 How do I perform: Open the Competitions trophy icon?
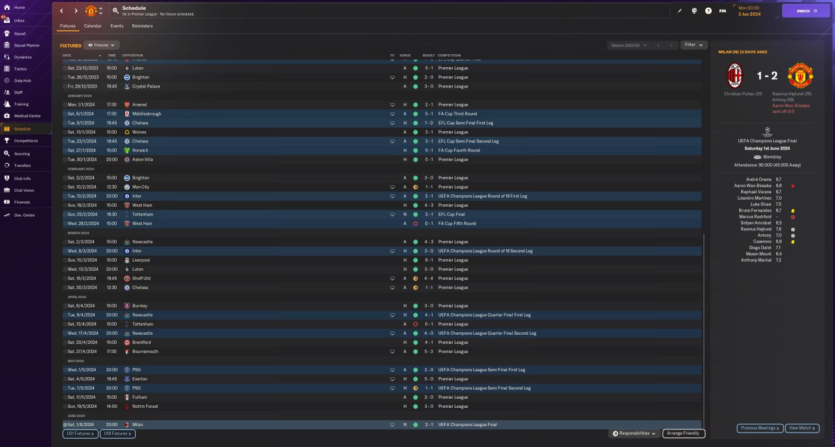coord(7,140)
